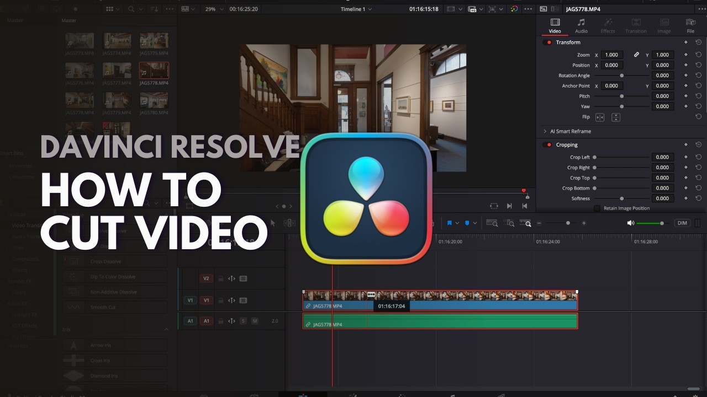Image resolution: width=707 pixels, height=397 pixels.
Task: Switch to the Image inspector tab
Action: (x=664, y=25)
